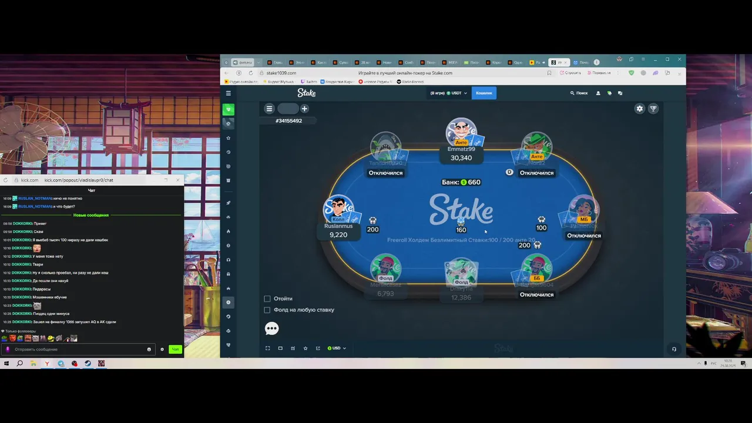Open game in popout window icon
Image resolution: width=752 pixels, height=423 pixels.
tap(318, 348)
